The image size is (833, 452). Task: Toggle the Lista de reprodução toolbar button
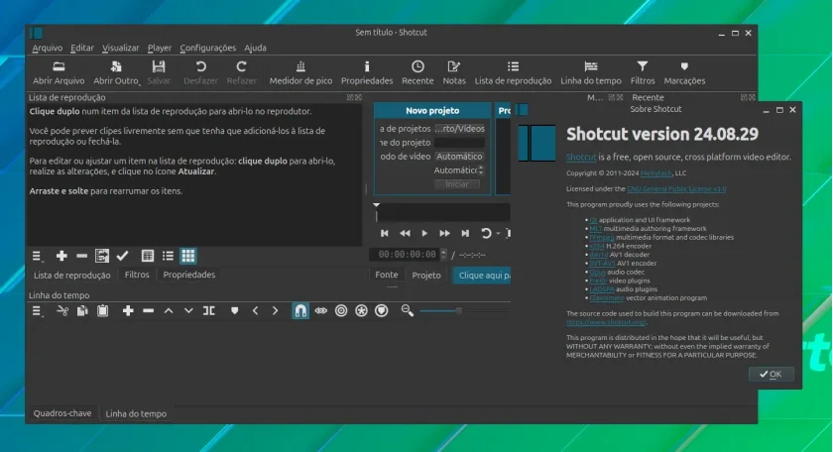click(513, 72)
